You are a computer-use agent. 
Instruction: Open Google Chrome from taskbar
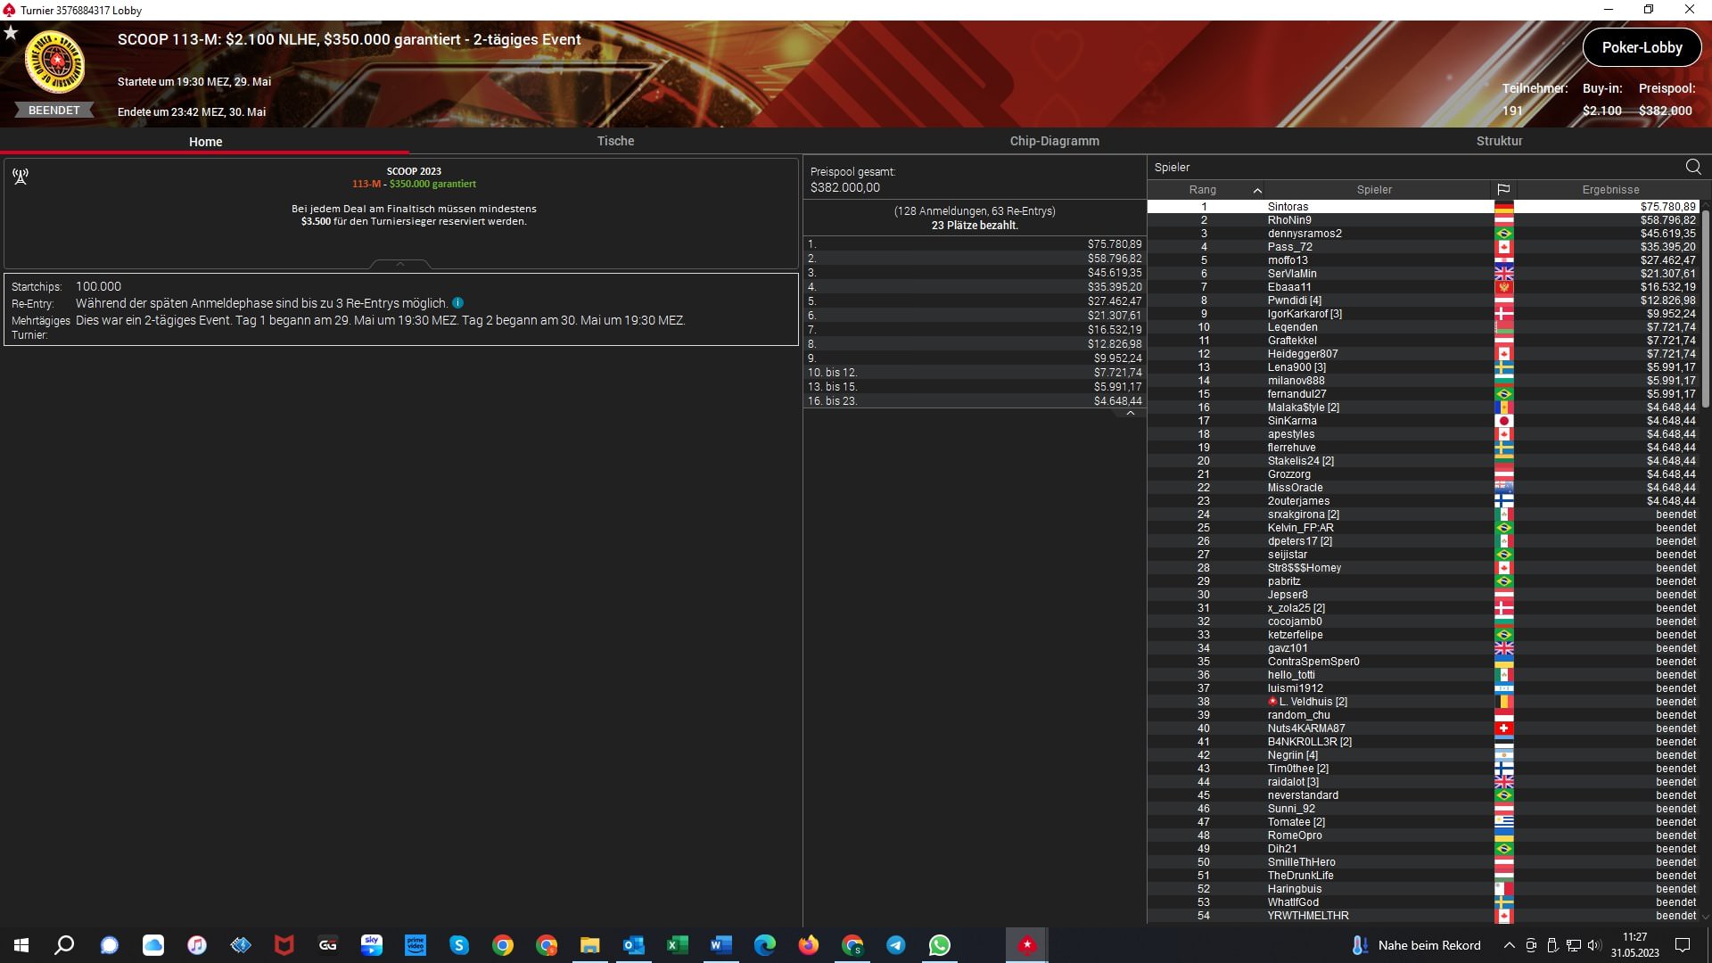point(503,945)
